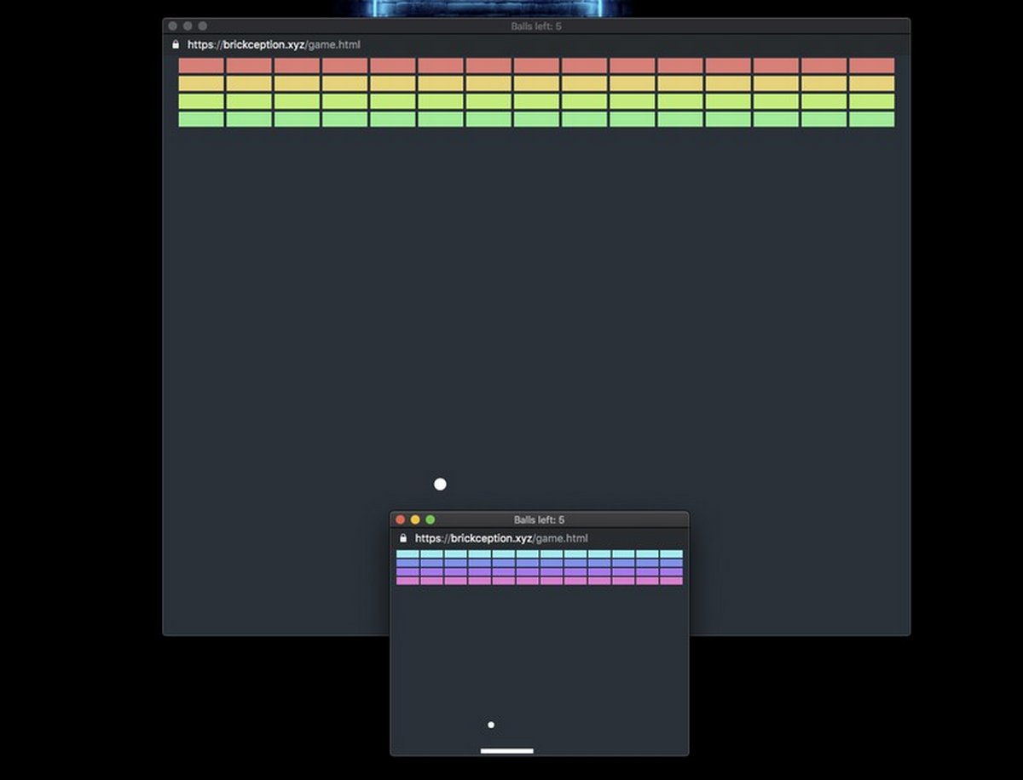Click the top-right red brick in the large window
Screen dimensions: 1023x780
871,66
